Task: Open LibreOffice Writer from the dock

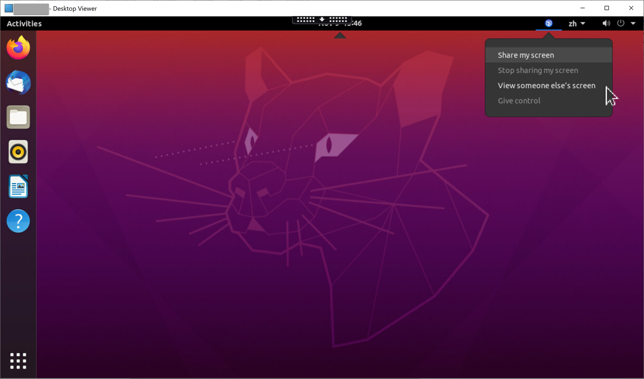Action: [x=18, y=187]
